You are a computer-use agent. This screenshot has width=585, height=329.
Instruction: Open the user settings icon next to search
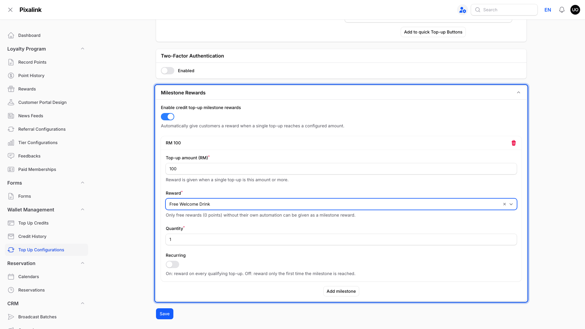(463, 10)
